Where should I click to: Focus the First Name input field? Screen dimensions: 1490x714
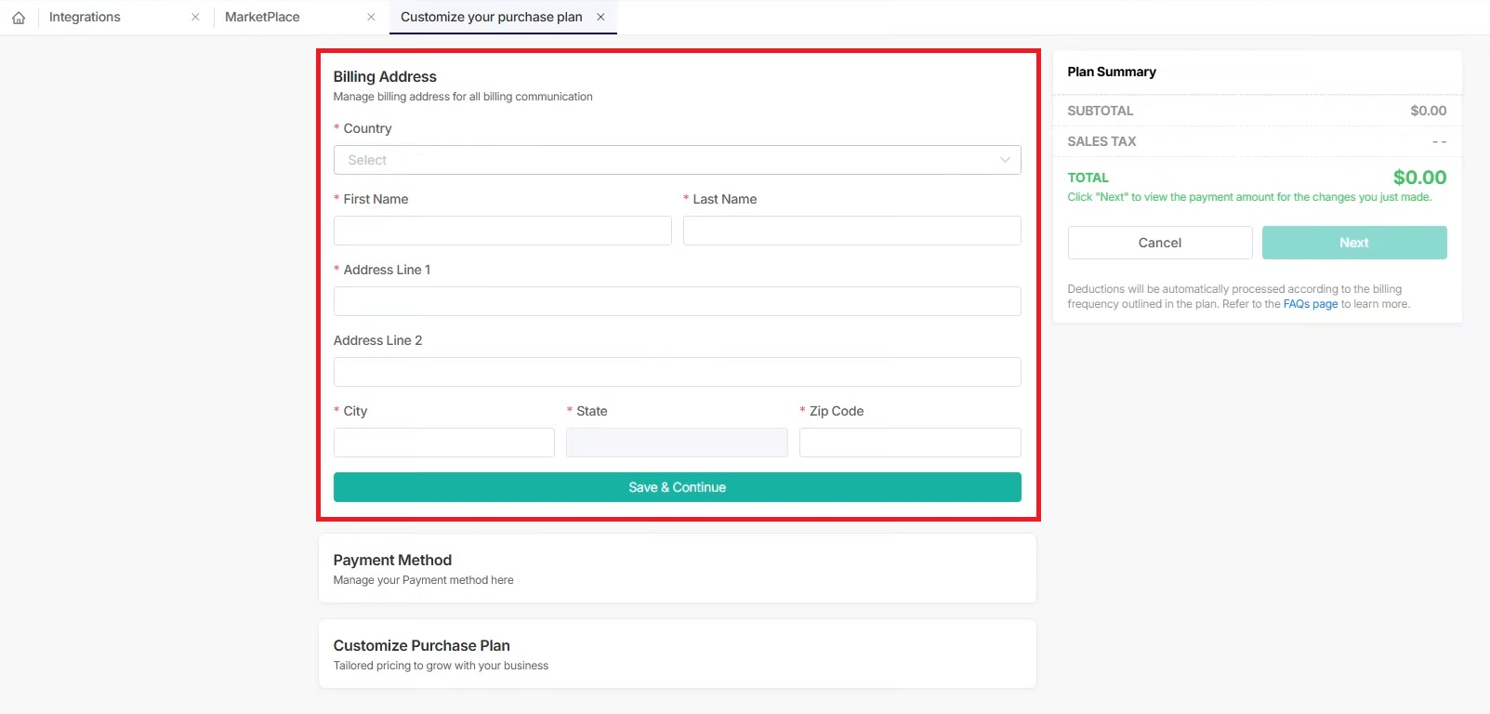point(502,231)
